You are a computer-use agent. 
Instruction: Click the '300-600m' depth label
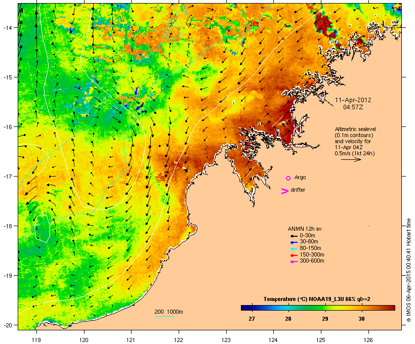point(312,261)
